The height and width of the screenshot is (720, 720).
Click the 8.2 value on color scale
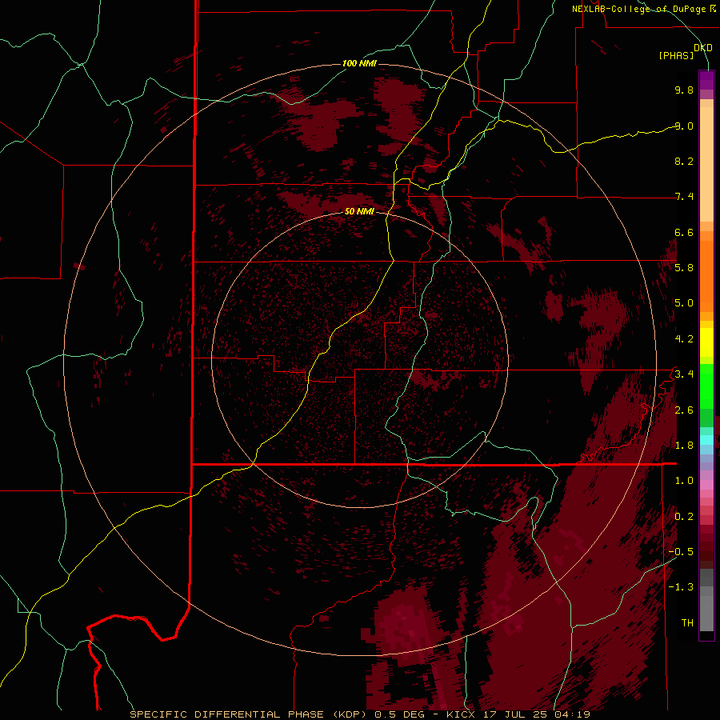pos(684,161)
